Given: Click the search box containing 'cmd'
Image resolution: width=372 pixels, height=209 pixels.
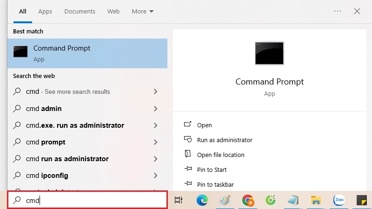Looking at the screenshot, I should click(87, 200).
